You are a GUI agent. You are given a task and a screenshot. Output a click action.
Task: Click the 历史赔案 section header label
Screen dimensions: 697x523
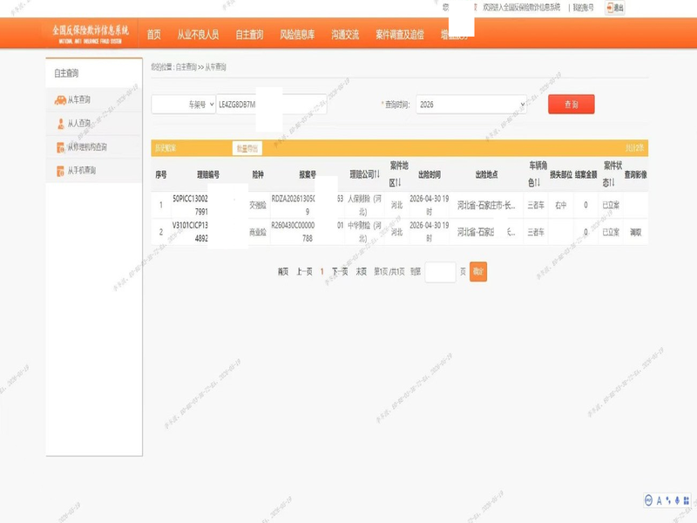166,148
